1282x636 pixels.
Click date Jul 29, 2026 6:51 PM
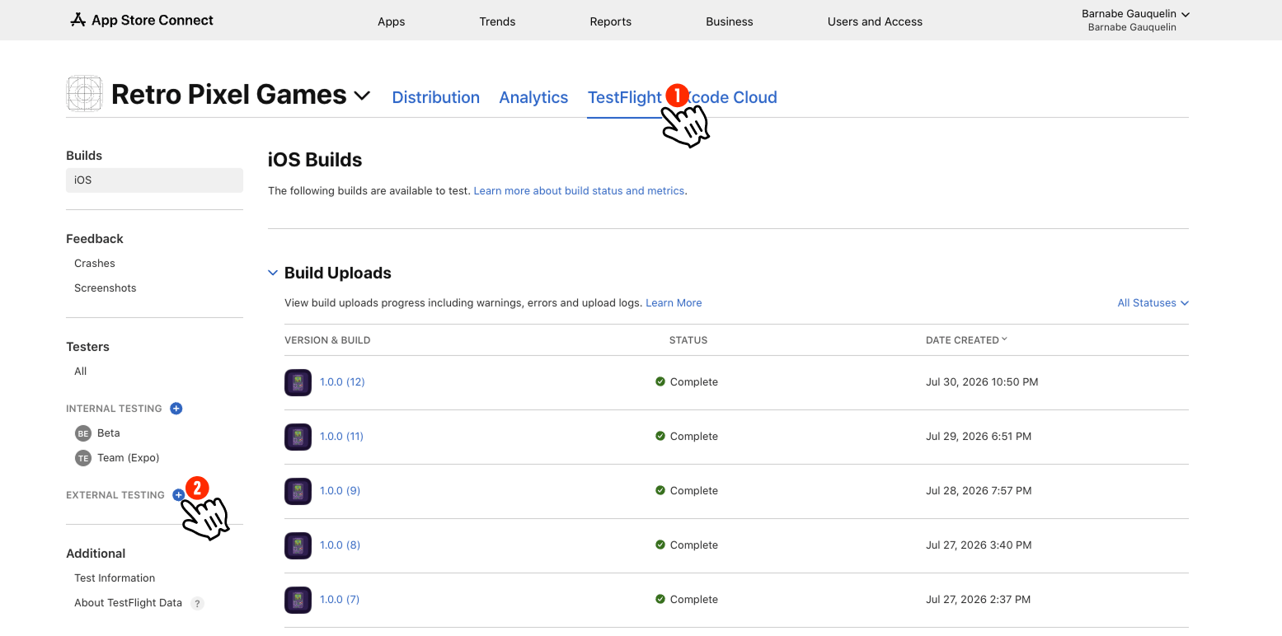pos(979,437)
